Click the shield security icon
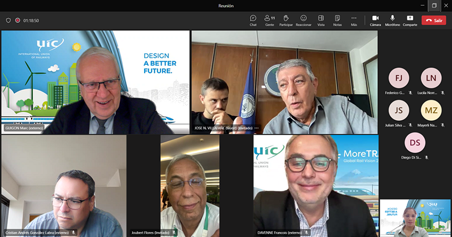 point(8,20)
